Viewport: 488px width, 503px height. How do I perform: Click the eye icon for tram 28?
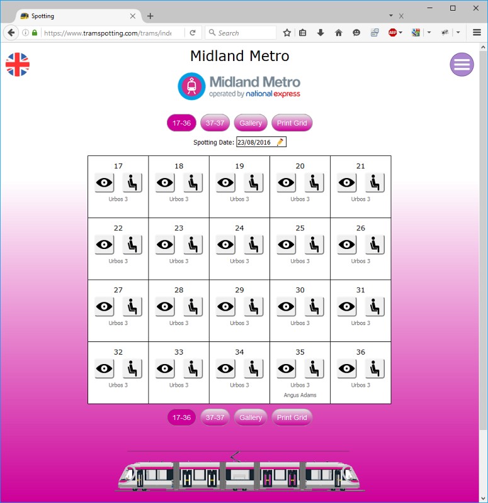pos(165,306)
